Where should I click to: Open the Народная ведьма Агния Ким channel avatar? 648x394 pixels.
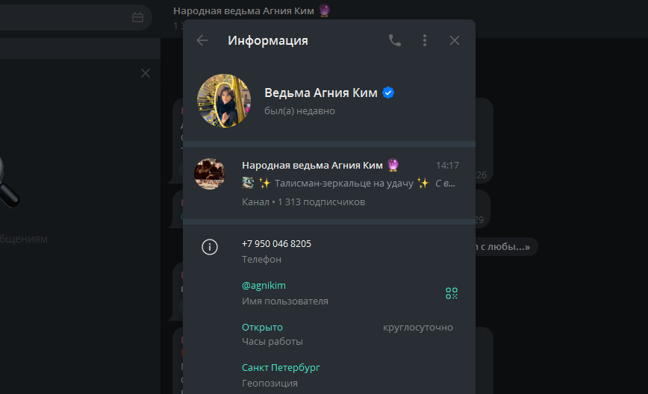(x=210, y=174)
